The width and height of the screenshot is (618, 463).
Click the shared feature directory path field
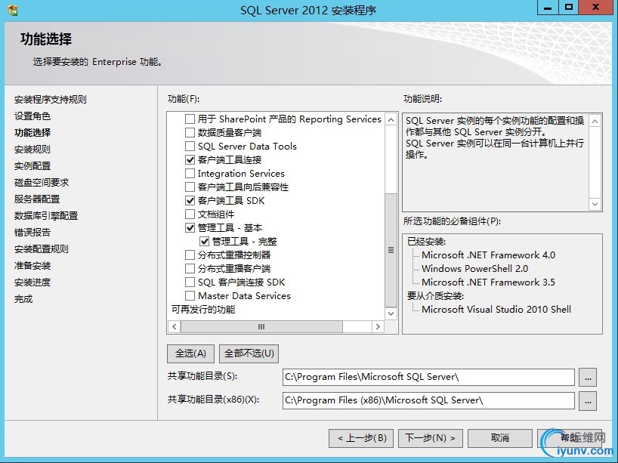[428, 378]
